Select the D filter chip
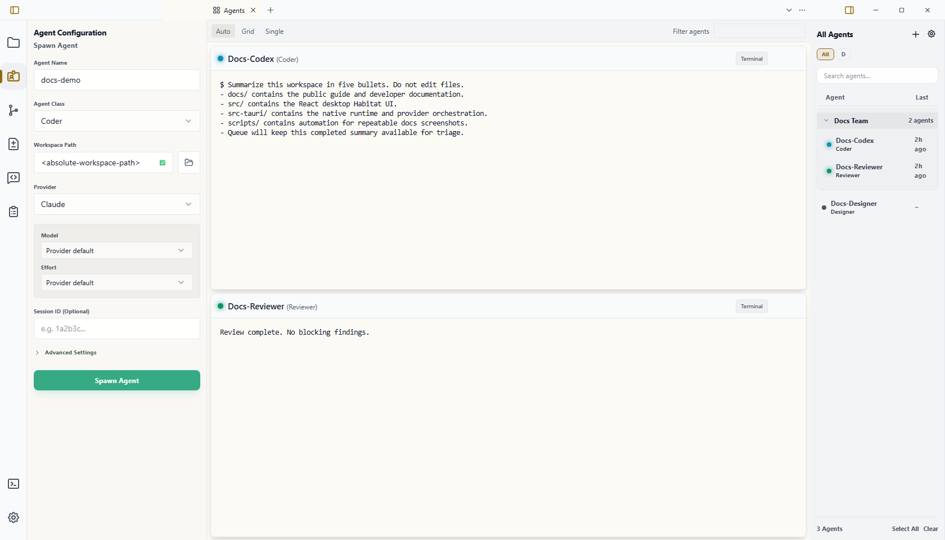 coord(843,54)
